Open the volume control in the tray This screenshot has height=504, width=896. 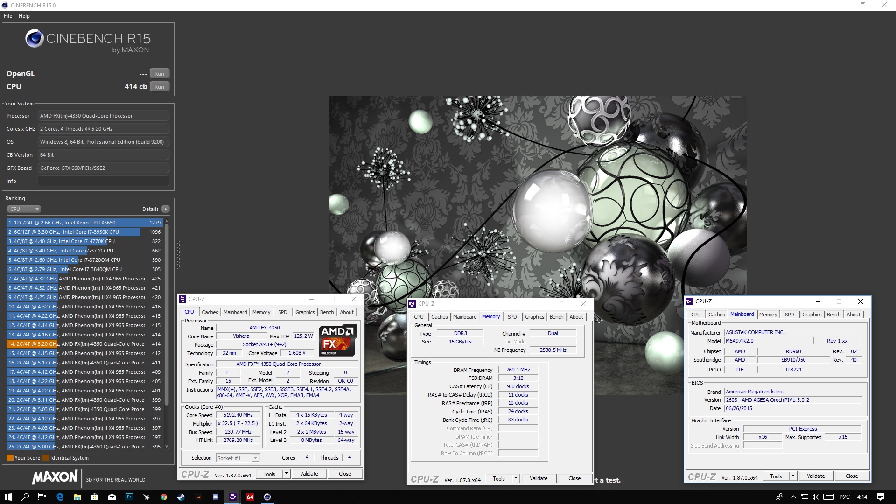pyautogui.click(x=816, y=497)
